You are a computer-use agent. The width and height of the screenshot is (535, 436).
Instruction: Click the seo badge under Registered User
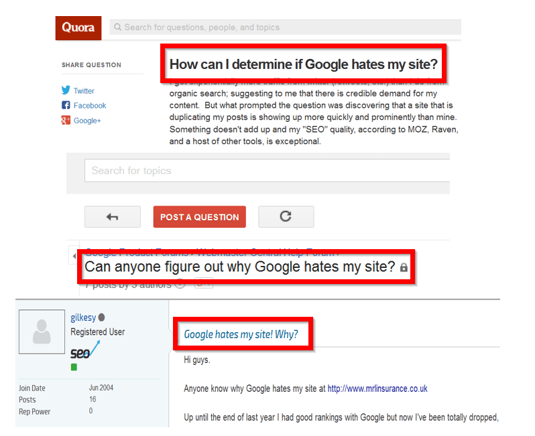[x=84, y=350]
